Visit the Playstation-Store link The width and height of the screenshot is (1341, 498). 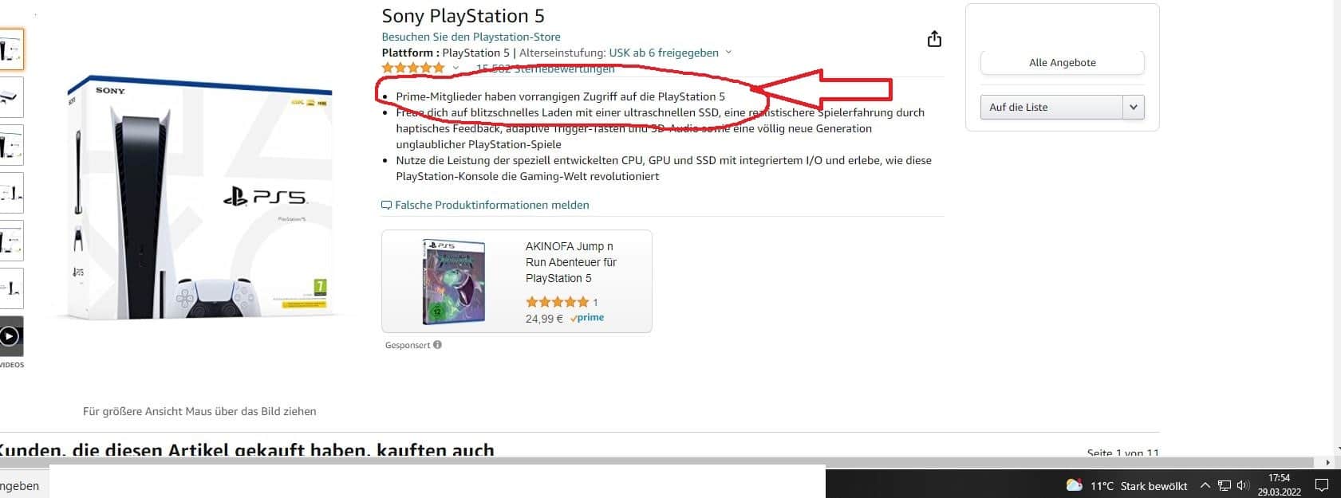pyautogui.click(x=471, y=37)
